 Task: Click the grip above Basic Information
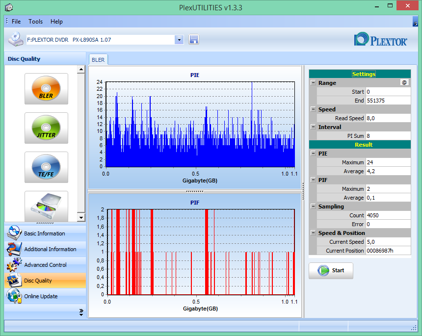[x=45, y=223]
